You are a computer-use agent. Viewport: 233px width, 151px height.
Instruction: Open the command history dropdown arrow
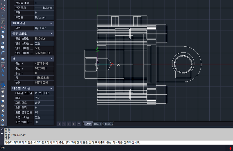point(2,133)
